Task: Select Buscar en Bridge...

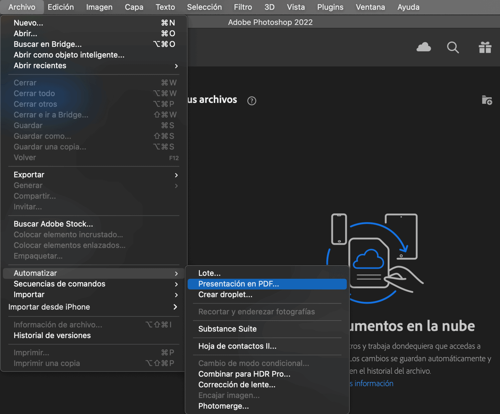Action: coord(94,44)
